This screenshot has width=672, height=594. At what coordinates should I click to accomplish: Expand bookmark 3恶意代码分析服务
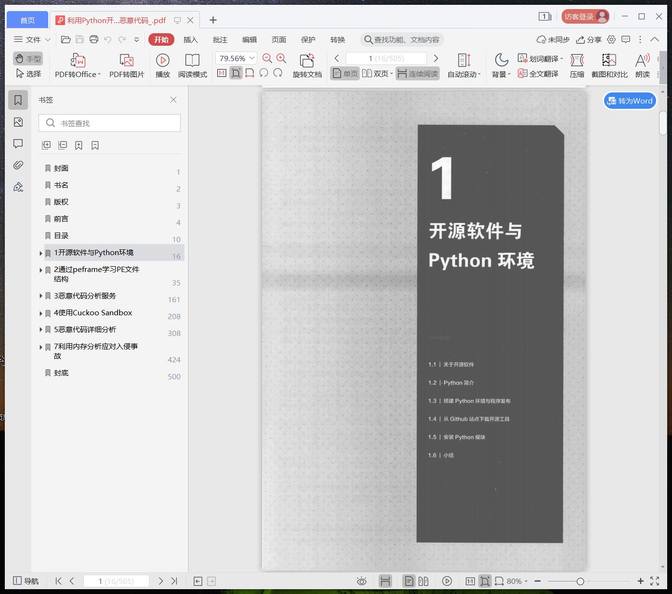[41, 297]
